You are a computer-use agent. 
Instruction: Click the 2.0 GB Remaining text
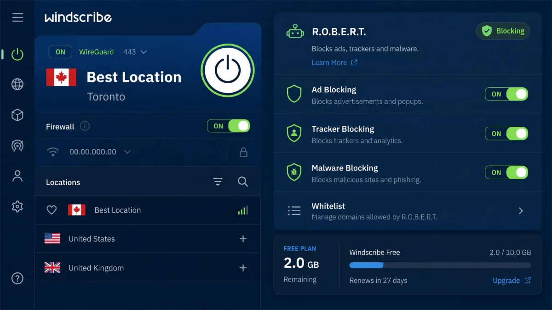[301, 270]
